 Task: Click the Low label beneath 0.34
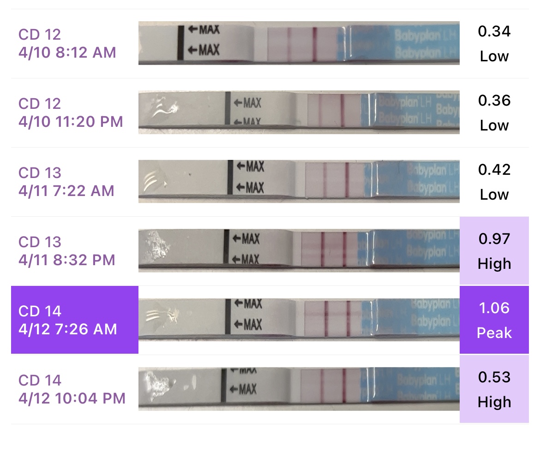(494, 56)
